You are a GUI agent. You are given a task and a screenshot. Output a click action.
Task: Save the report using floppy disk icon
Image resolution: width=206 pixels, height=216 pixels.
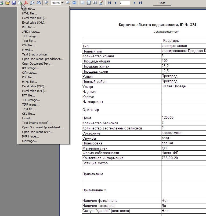(x=14, y=3)
